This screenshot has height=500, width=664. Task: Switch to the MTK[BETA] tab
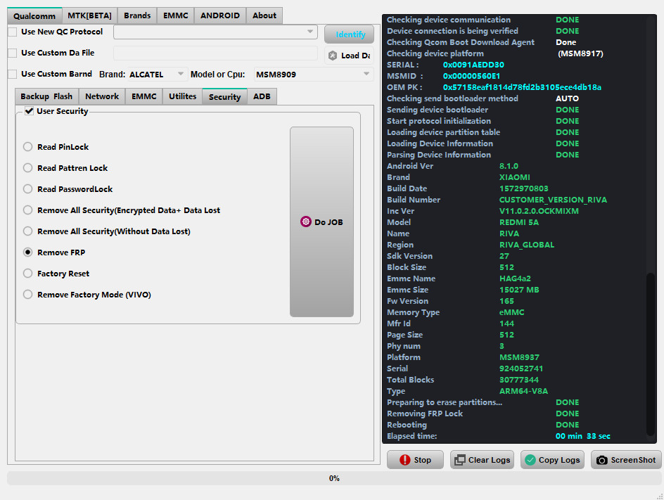[89, 15]
